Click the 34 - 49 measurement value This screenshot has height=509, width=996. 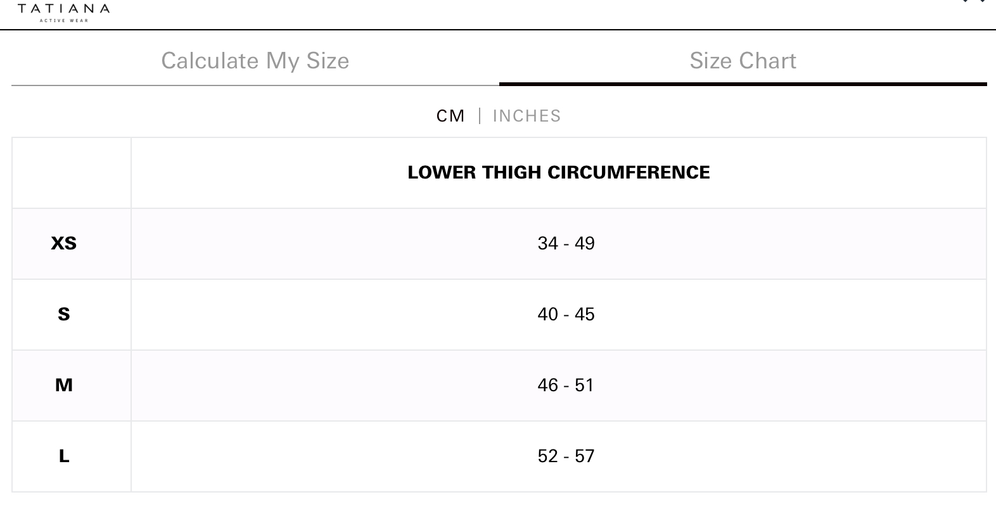tap(566, 243)
